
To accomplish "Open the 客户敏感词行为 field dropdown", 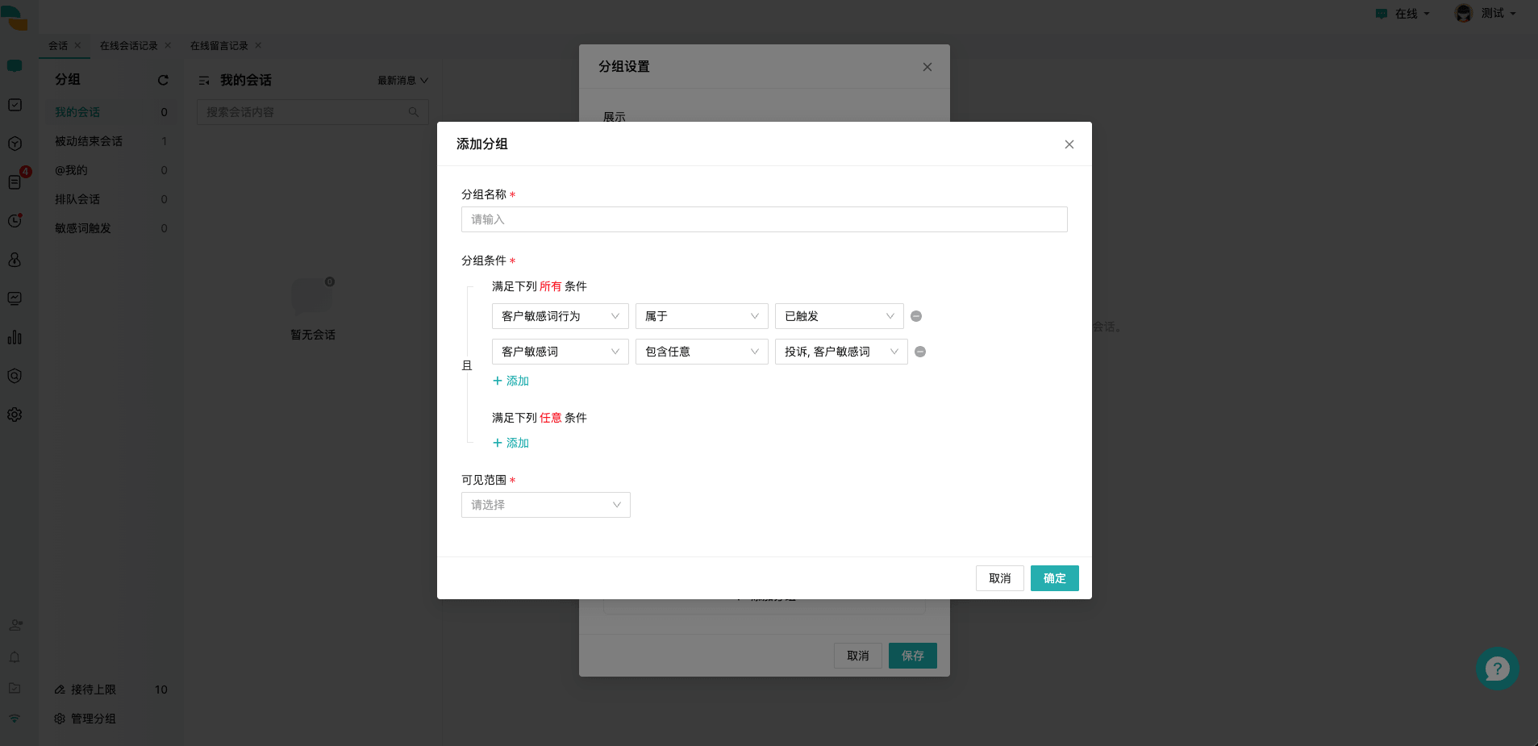I will point(561,316).
